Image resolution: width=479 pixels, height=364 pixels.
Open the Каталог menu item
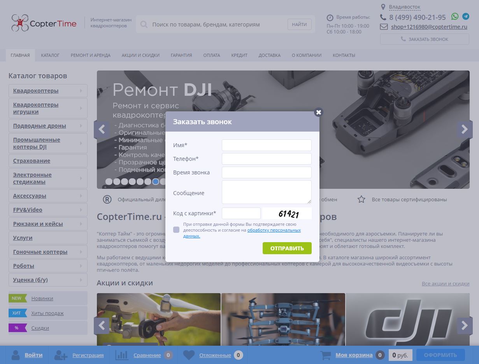coord(50,55)
